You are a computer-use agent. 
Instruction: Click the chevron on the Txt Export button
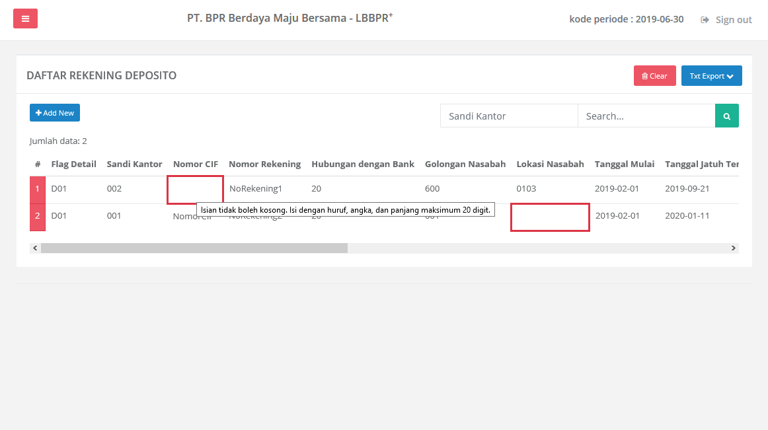[730, 75]
